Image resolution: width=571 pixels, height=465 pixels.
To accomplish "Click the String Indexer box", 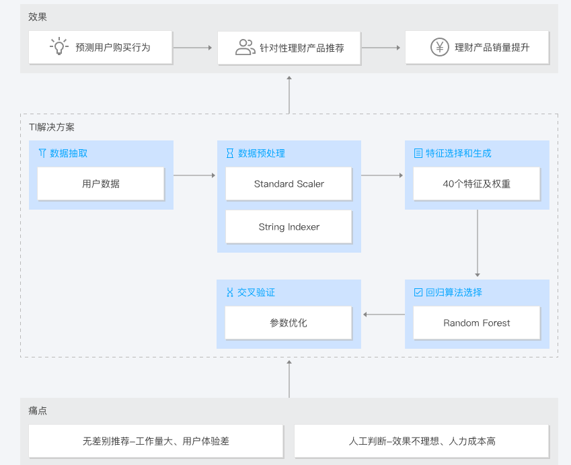I will point(289,226).
